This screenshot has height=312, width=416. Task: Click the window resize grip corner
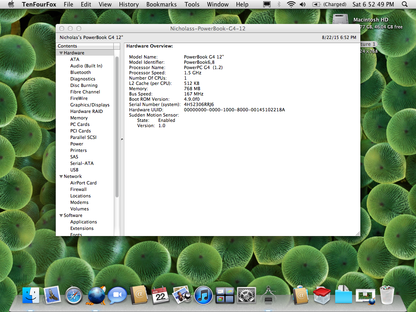[x=357, y=234]
